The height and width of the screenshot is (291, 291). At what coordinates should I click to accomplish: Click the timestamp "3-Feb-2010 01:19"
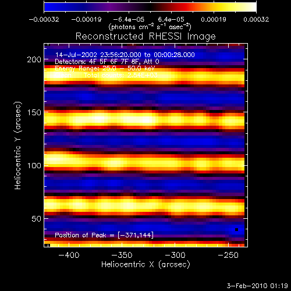coord(257,286)
